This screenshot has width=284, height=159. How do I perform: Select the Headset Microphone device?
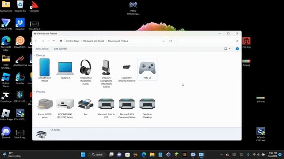click(106, 74)
